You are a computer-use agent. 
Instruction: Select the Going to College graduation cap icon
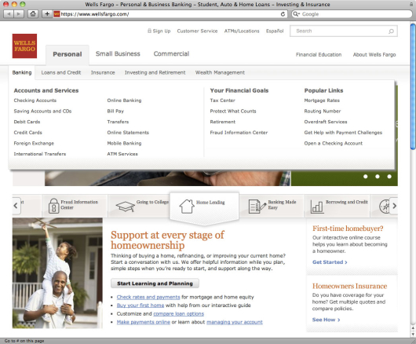click(126, 207)
